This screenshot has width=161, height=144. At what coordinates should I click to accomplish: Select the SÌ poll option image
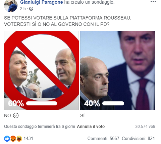coord(118,70)
